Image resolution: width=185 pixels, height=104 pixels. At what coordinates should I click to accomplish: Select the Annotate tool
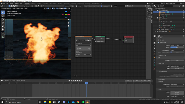click(x=3, y=33)
